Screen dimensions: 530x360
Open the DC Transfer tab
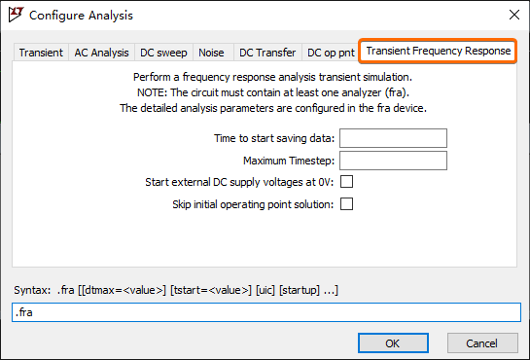[267, 53]
